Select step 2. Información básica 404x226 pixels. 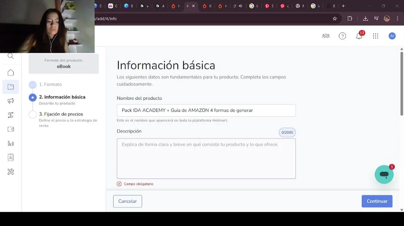click(57, 100)
